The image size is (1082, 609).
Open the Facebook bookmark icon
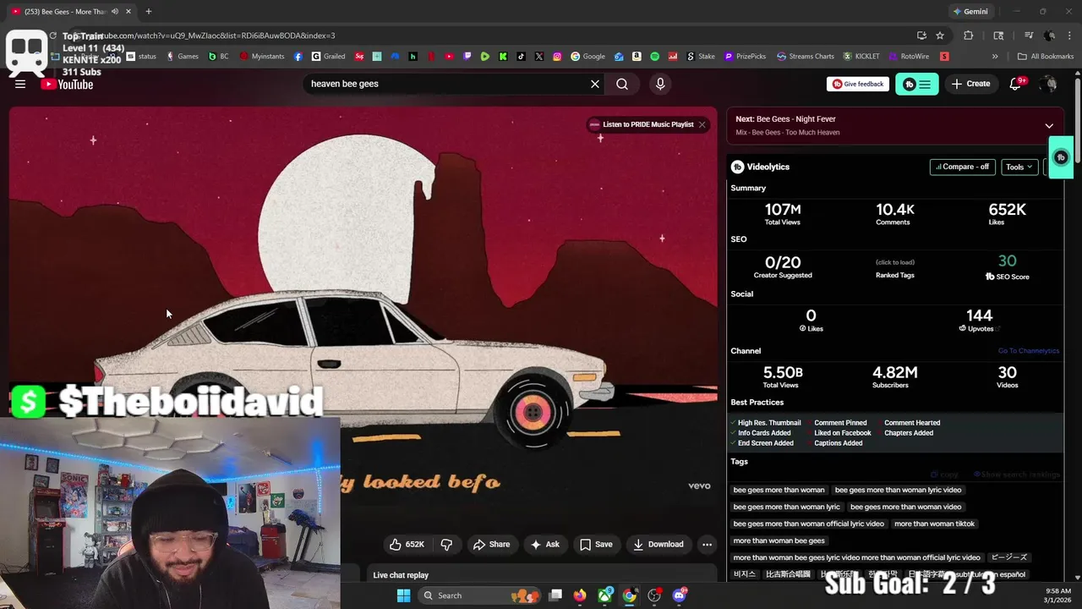(298, 57)
